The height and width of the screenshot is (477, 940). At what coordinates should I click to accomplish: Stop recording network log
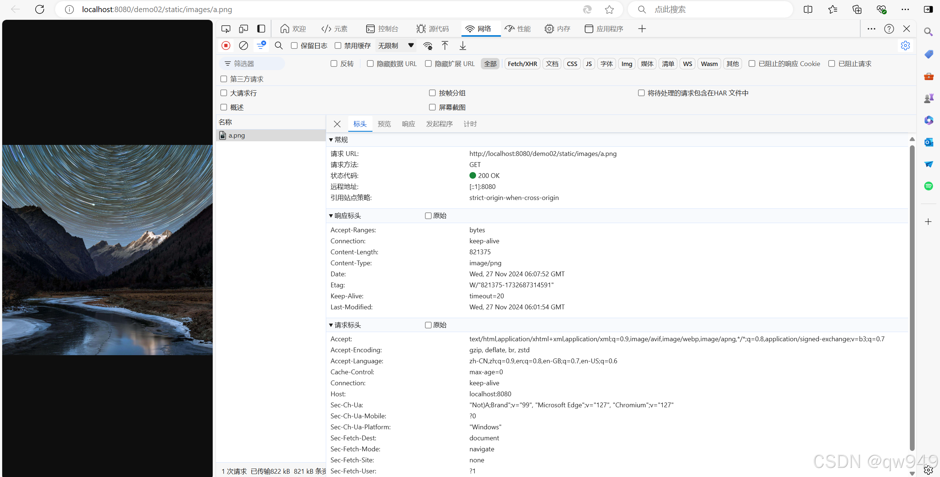[226, 45]
